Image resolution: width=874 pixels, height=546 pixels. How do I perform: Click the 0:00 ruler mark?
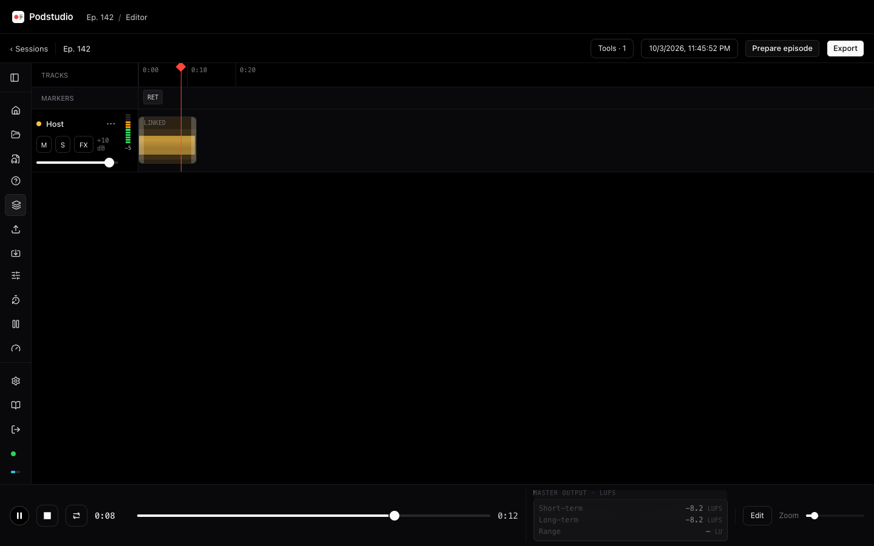tap(151, 70)
